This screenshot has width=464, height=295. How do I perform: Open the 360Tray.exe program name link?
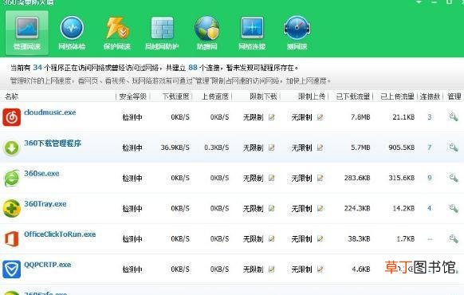(45, 204)
